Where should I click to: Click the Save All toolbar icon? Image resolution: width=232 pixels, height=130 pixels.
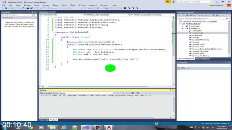click(x=32, y=8)
